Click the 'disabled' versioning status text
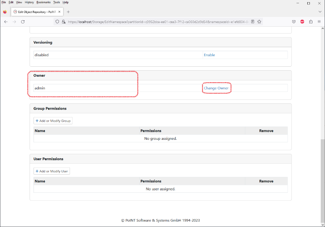Image resolution: width=325 pixels, height=227 pixels. [41, 55]
